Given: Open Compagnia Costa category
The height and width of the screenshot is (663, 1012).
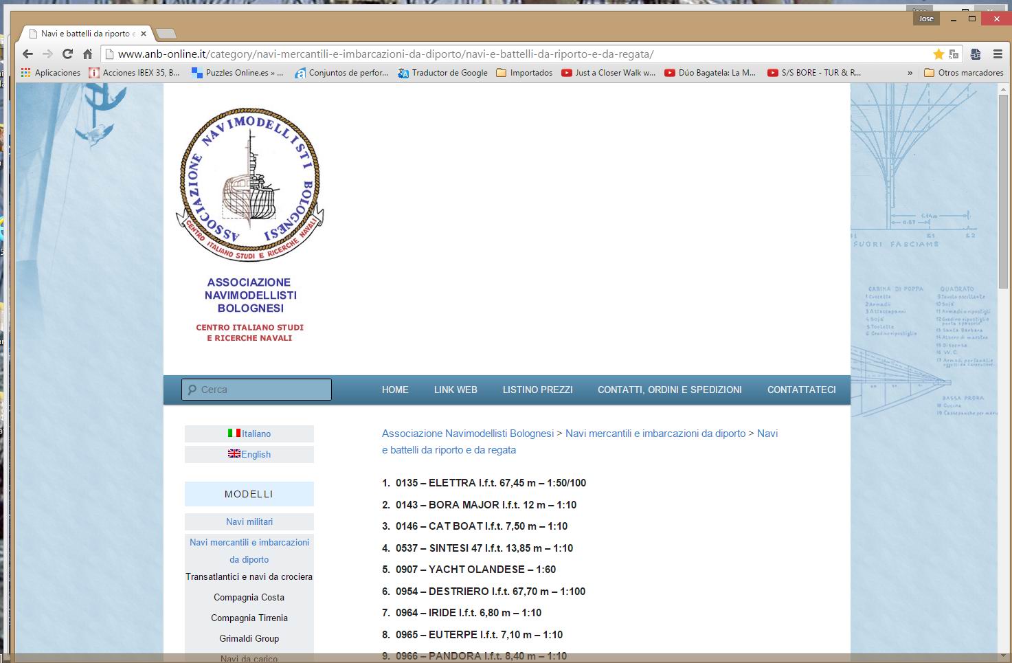Looking at the screenshot, I should pyautogui.click(x=249, y=597).
